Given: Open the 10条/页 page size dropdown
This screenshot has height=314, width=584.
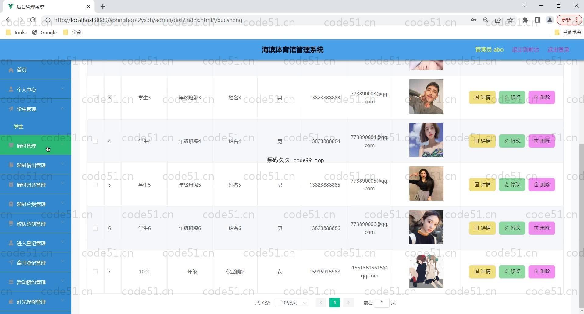Looking at the screenshot, I should tap(292, 303).
